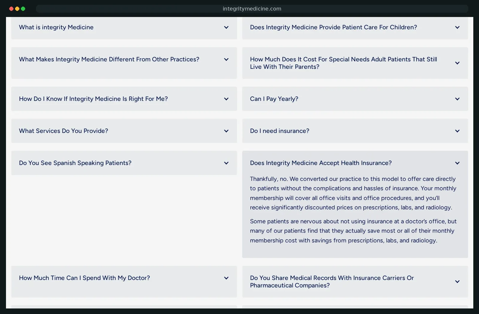Open 'Do You Share Medical Records' question text
The width and height of the screenshot is (479, 314).
pos(332,281)
